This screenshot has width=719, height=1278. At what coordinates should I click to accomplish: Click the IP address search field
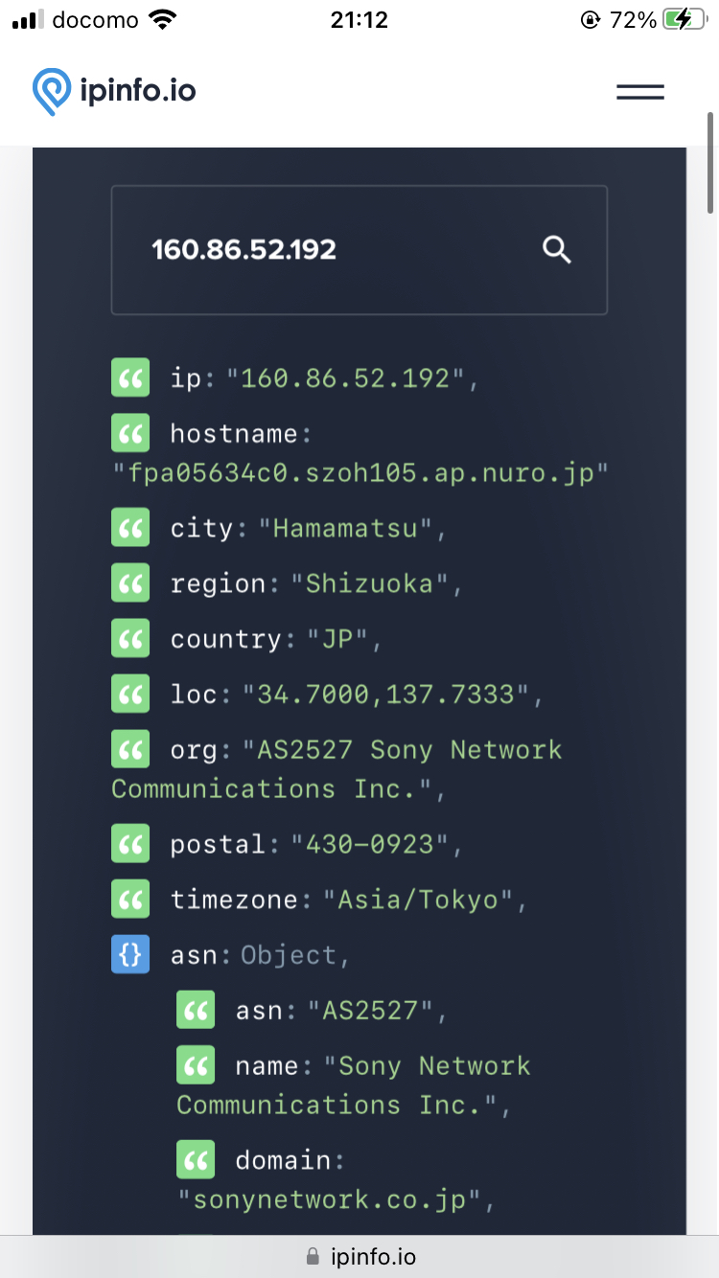coord(326,250)
